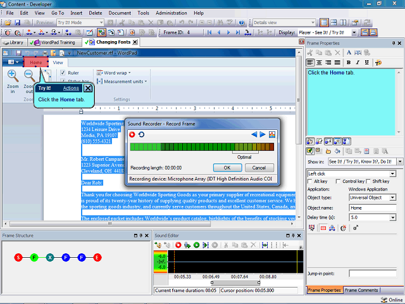Open the Left click action dropdown
The height and width of the screenshot is (304, 405).
pyautogui.click(x=392, y=174)
